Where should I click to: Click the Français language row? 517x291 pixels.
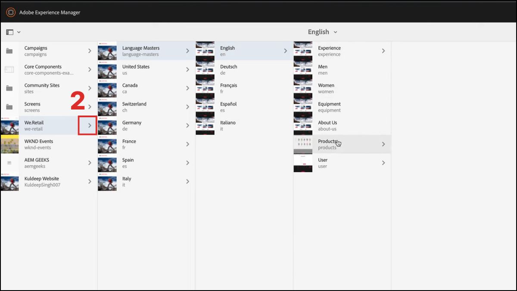[244, 88]
